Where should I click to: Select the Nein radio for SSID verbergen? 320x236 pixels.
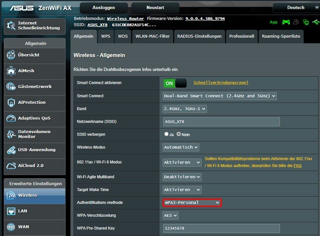coord(179,134)
